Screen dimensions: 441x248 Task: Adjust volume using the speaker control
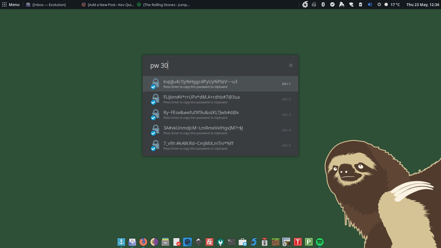coord(370,4)
